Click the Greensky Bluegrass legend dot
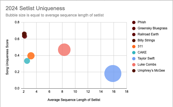 [x=134, y=29]
